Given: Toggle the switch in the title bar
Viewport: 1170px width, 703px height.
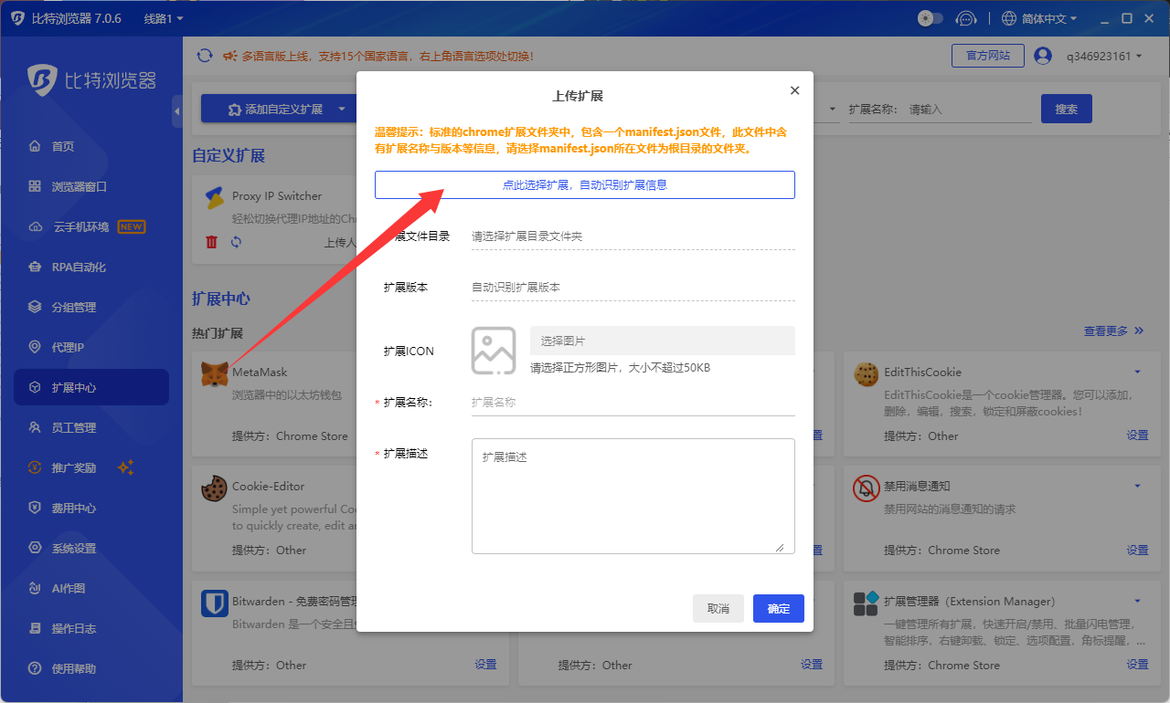Looking at the screenshot, I should coord(930,18).
